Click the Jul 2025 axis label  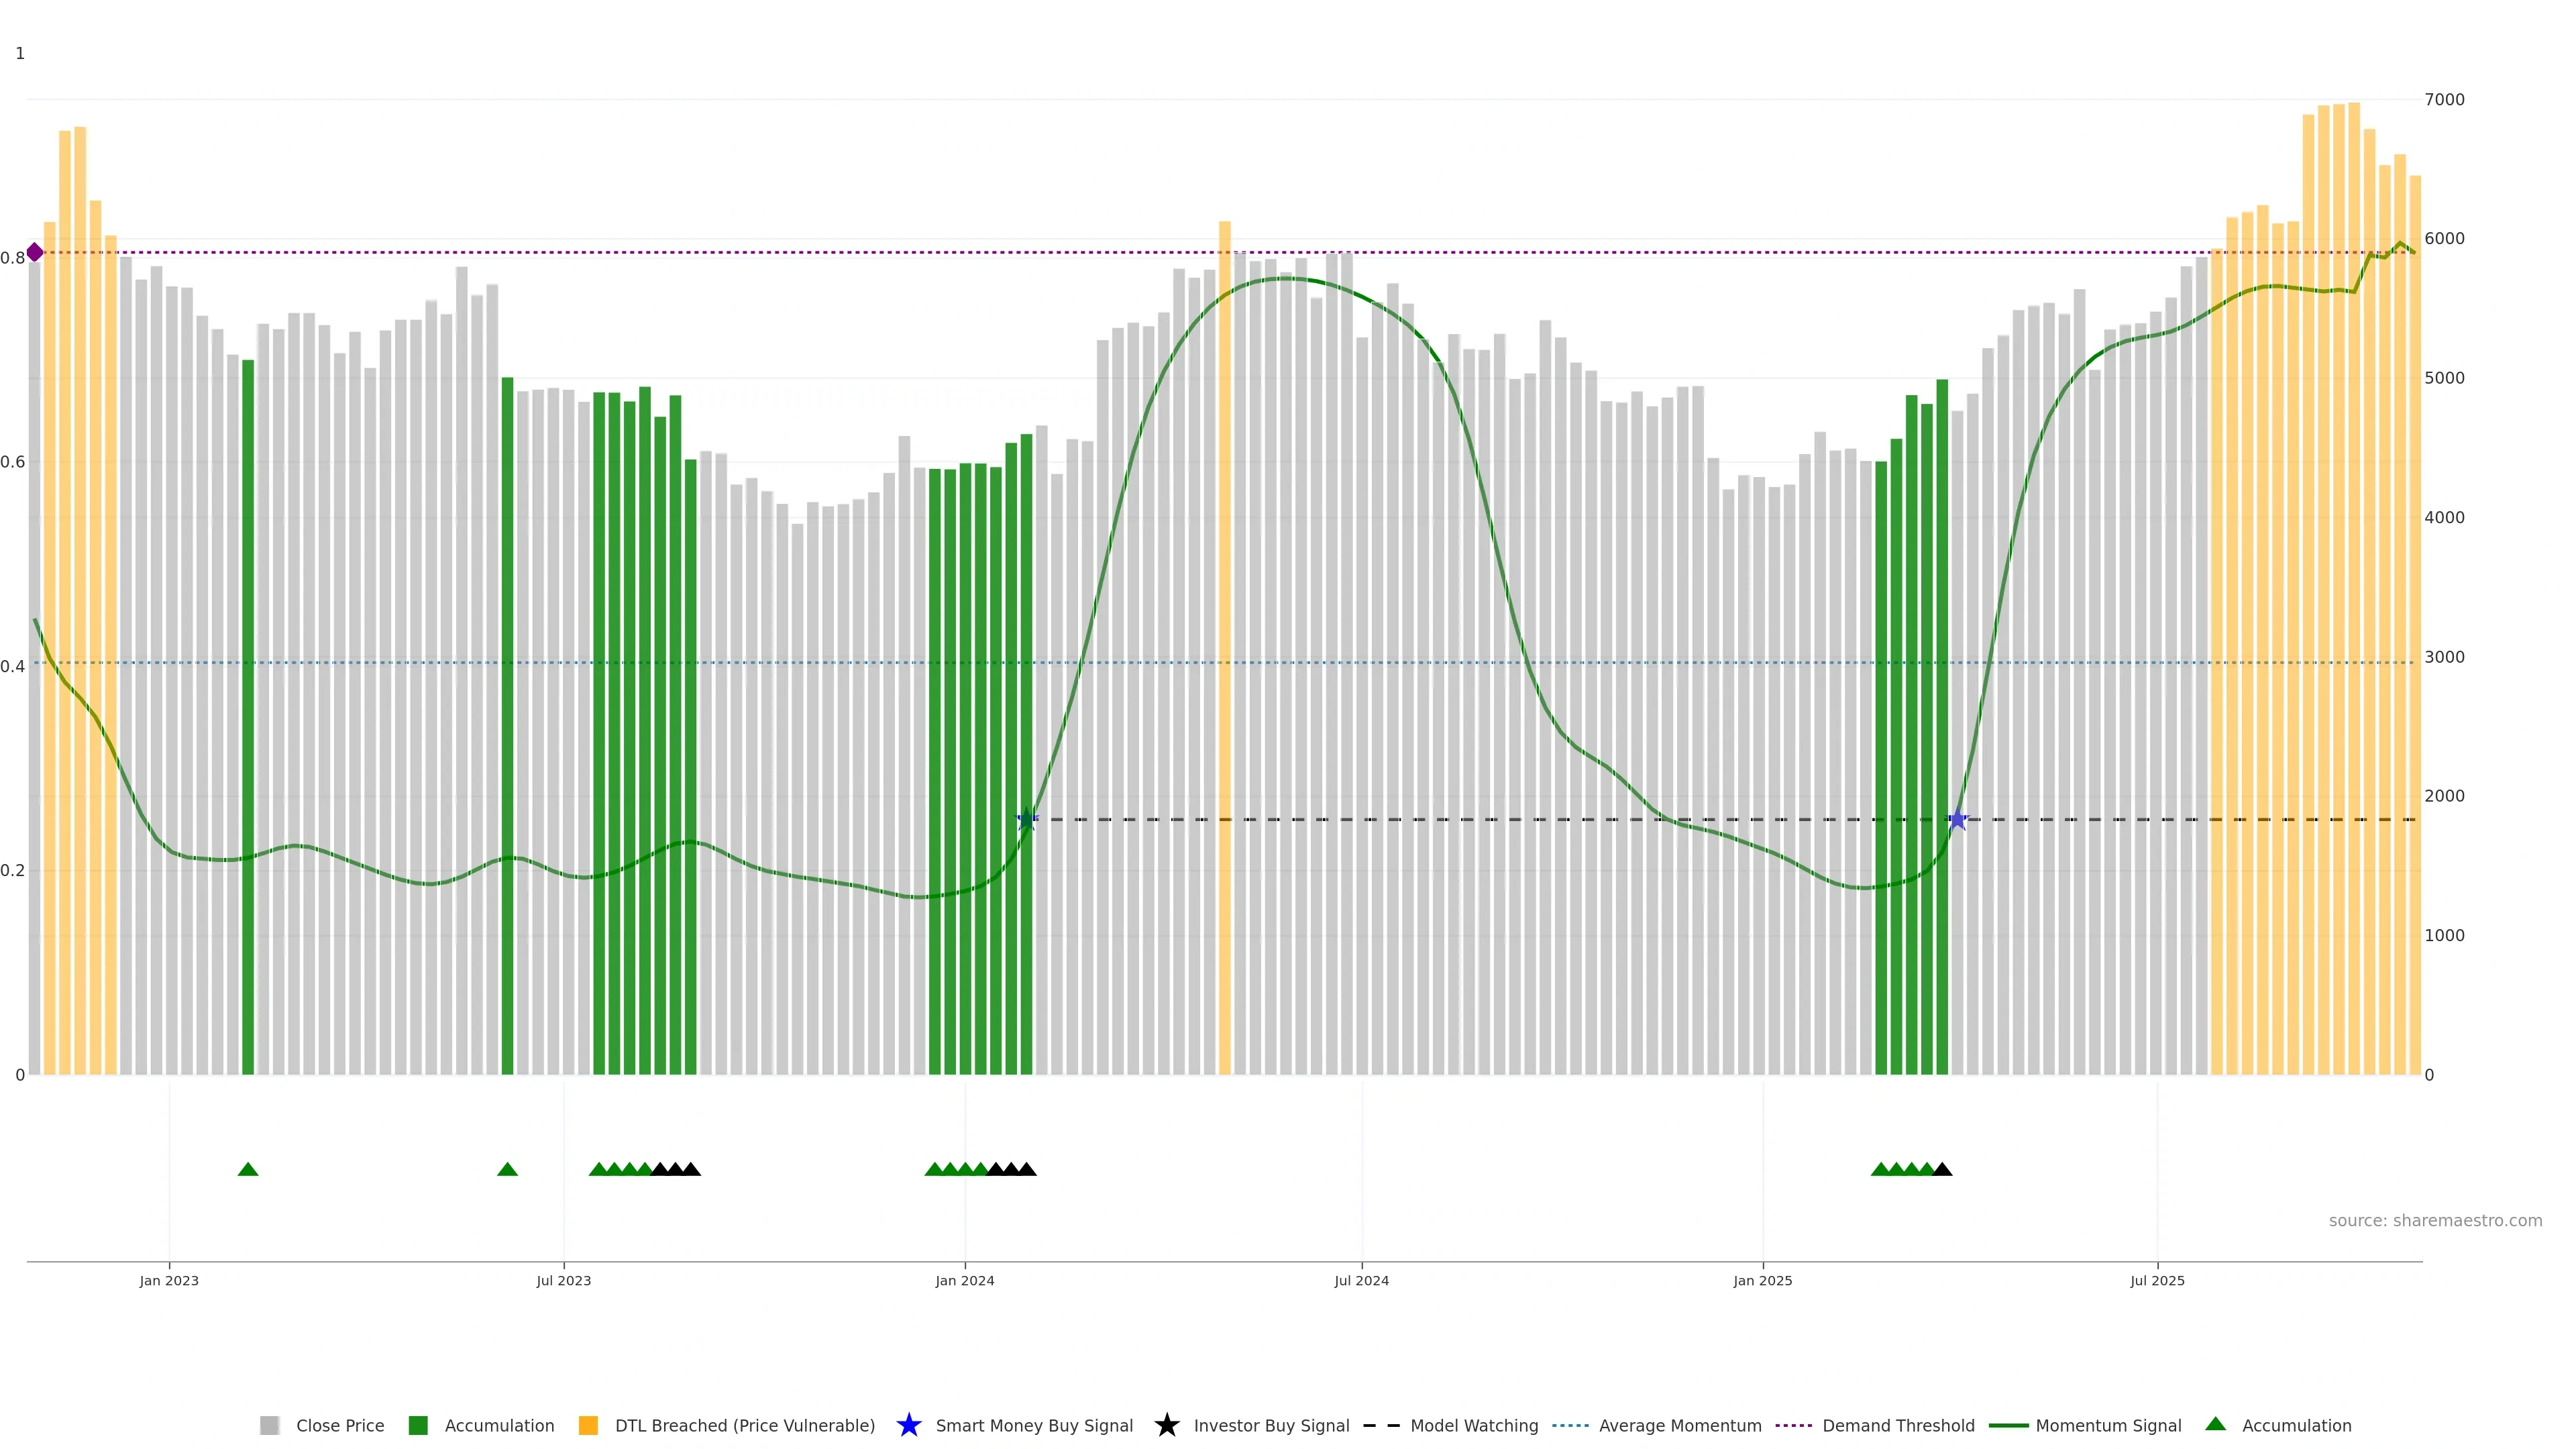2157,1280
